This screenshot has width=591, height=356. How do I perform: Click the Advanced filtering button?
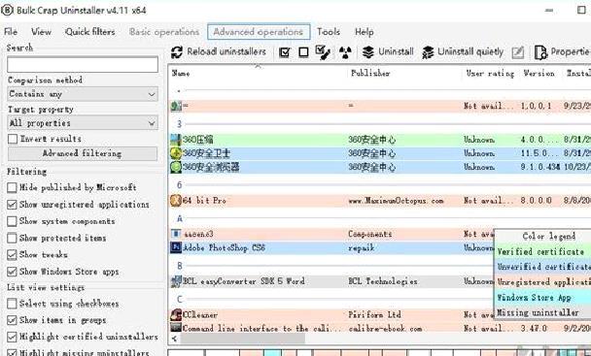pyautogui.click(x=83, y=153)
